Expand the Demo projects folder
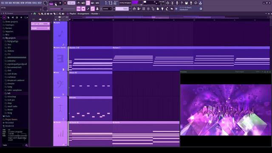This screenshot has width=272, height=153. point(11,22)
